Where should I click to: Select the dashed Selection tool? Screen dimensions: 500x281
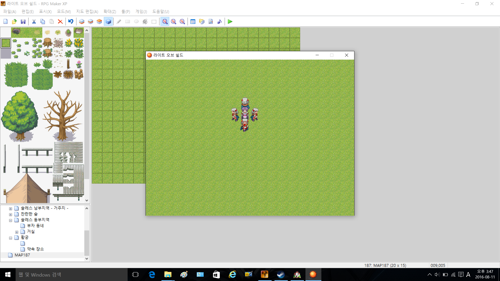(154, 22)
